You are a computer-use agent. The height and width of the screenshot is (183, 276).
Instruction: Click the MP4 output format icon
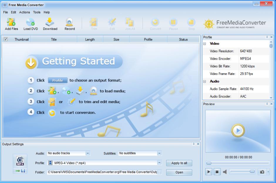[x=20, y=161]
